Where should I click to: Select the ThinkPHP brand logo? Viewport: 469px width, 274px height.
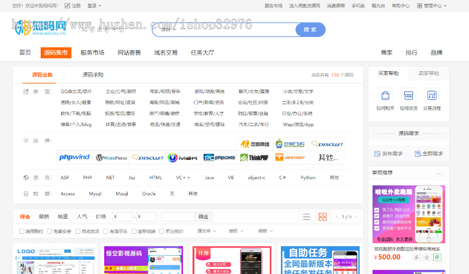point(254,157)
